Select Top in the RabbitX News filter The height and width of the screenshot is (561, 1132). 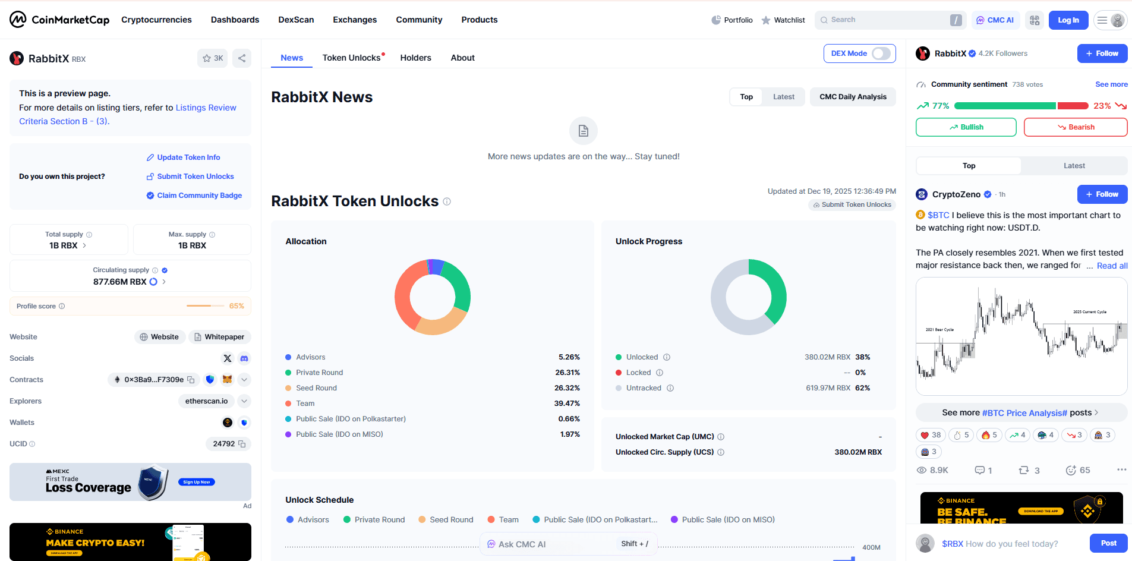pos(746,97)
